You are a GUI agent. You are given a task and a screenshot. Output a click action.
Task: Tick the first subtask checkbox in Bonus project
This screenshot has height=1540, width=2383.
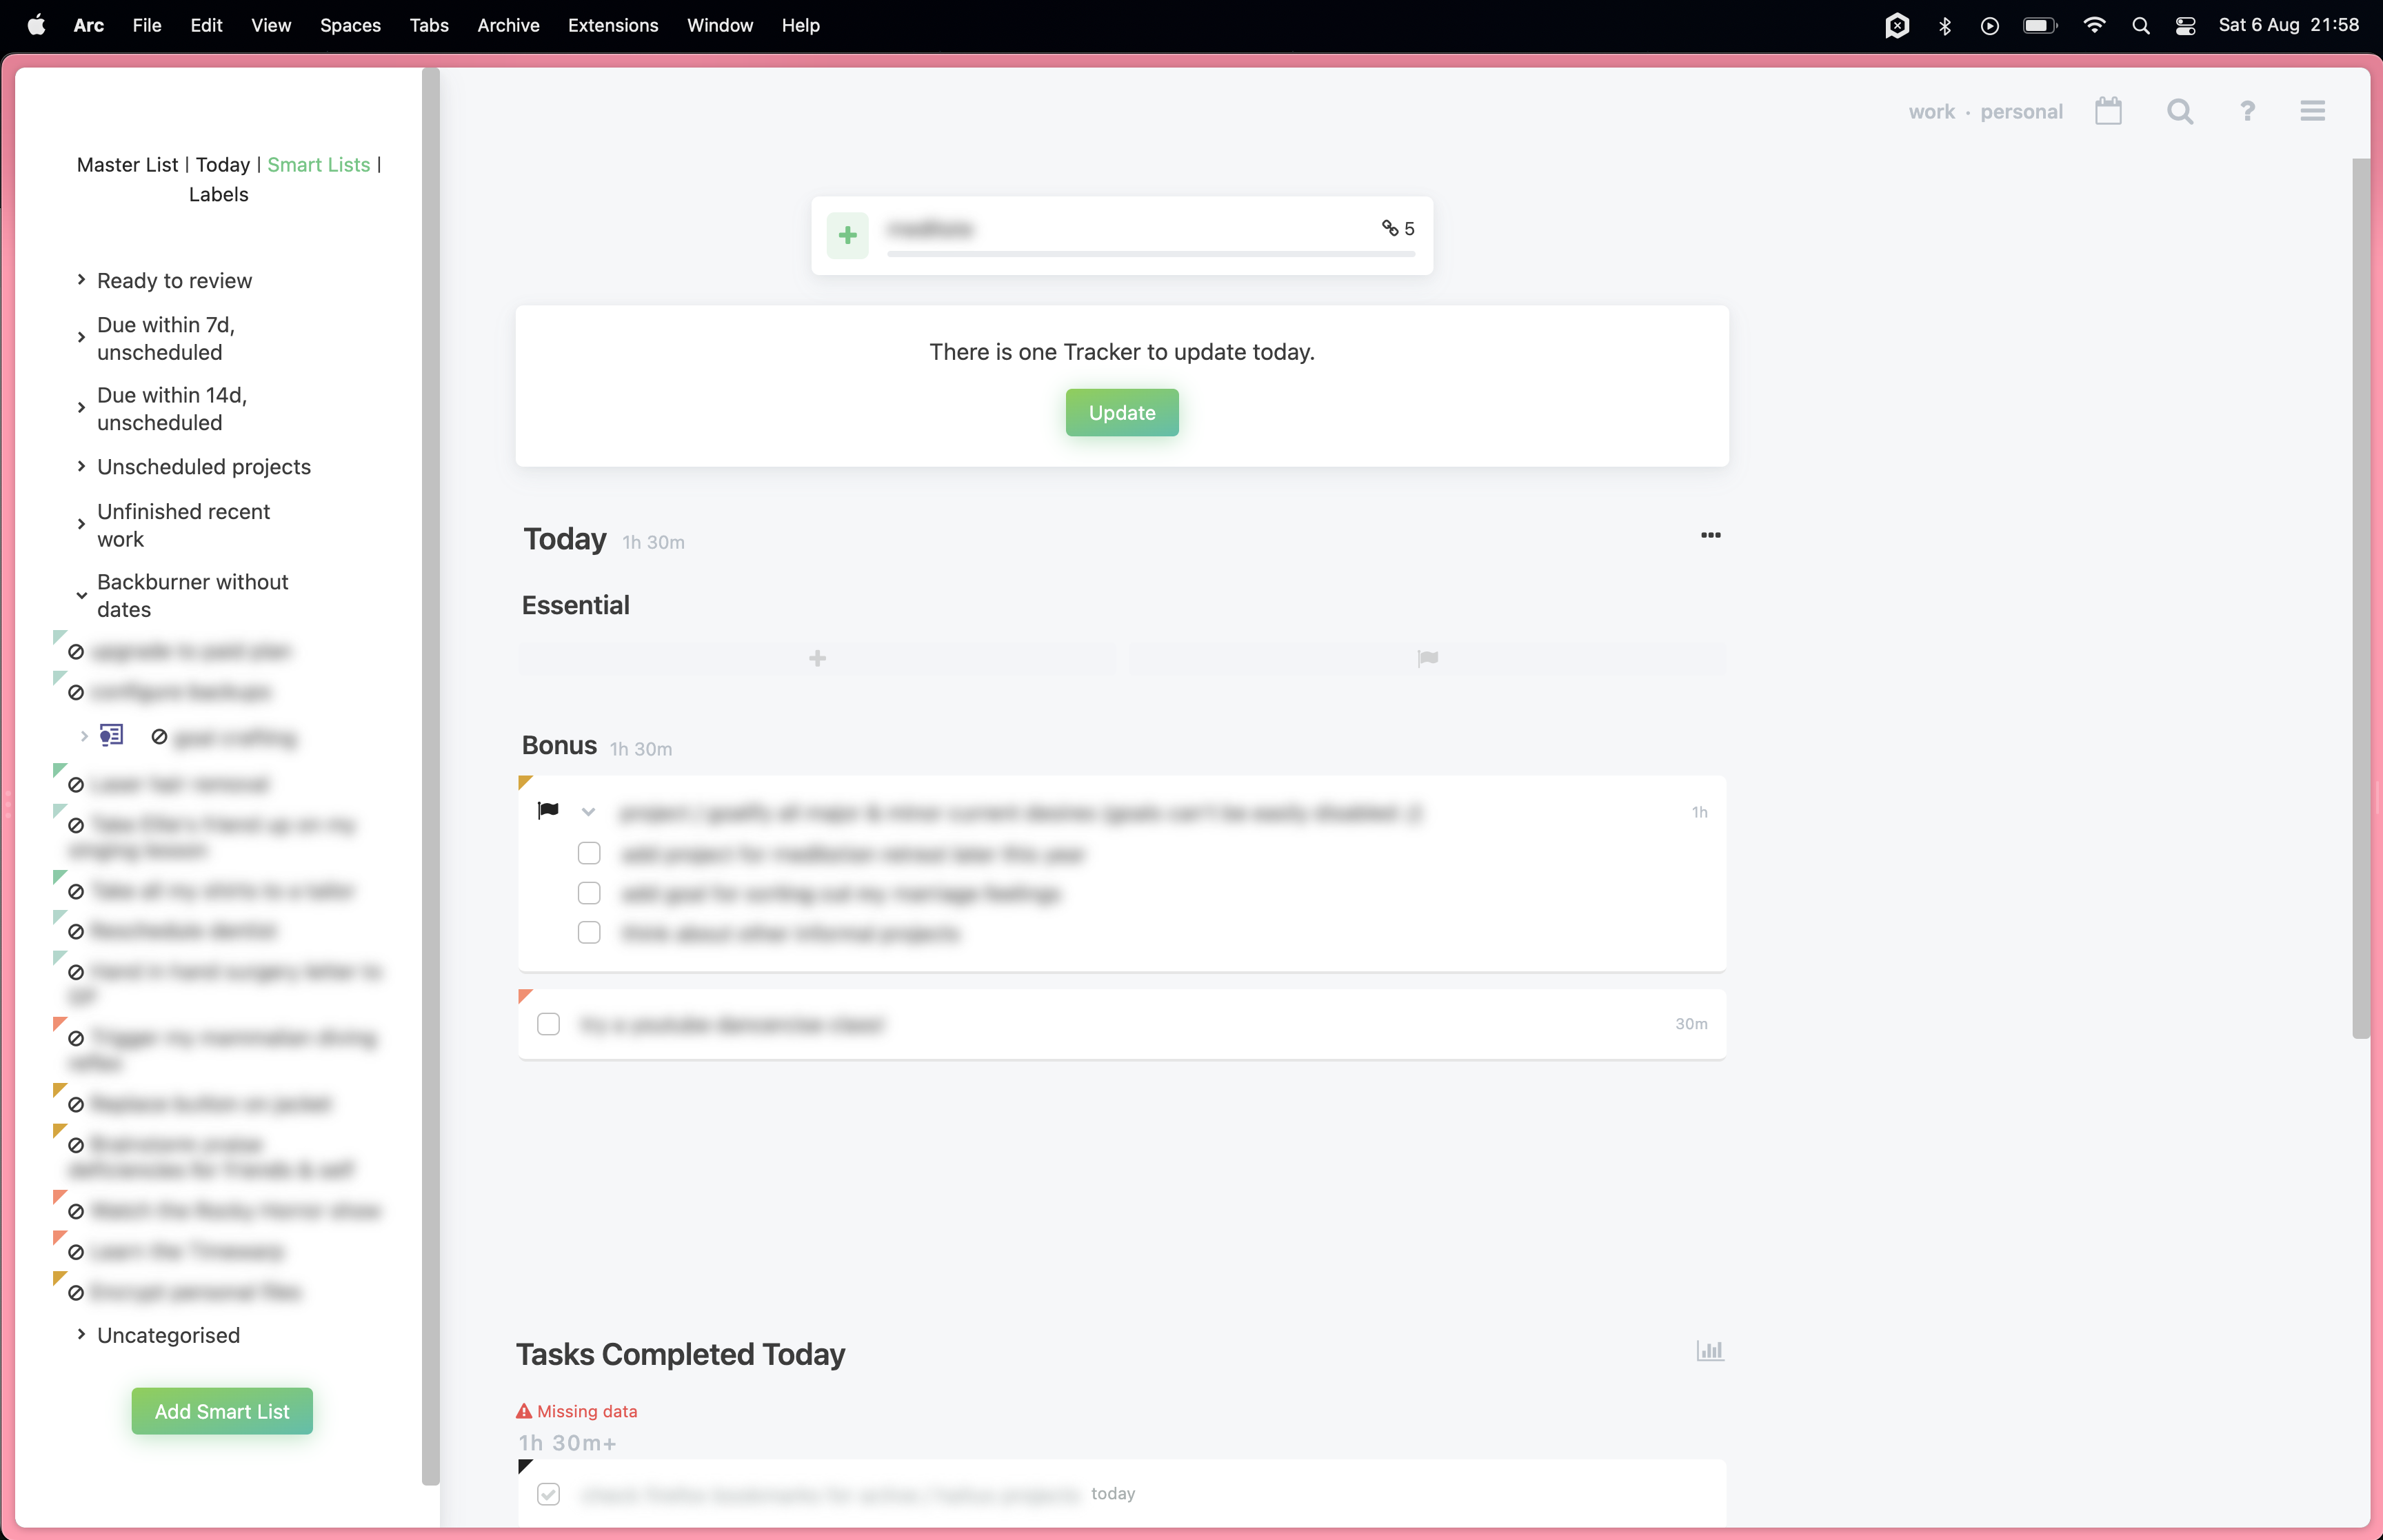click(589, 853)
